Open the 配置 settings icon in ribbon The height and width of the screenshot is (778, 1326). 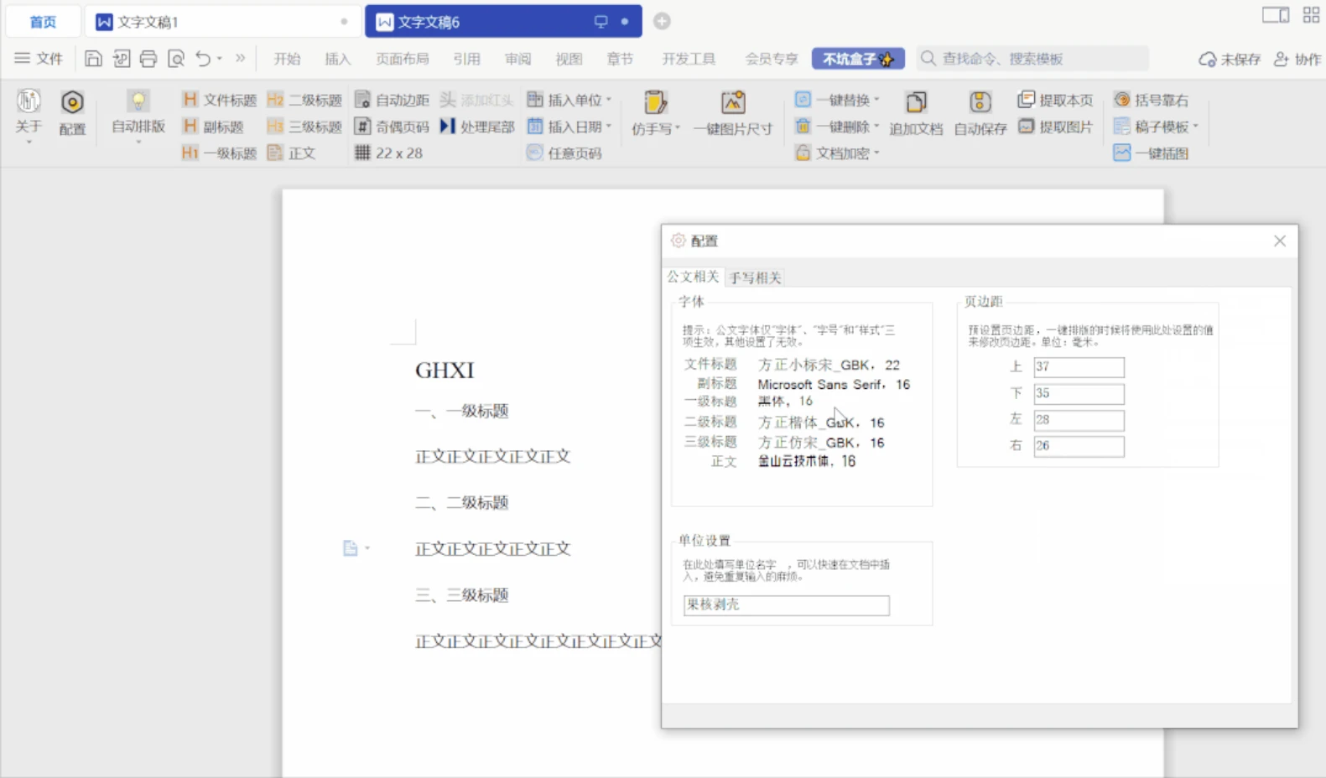tap(72, 112)
